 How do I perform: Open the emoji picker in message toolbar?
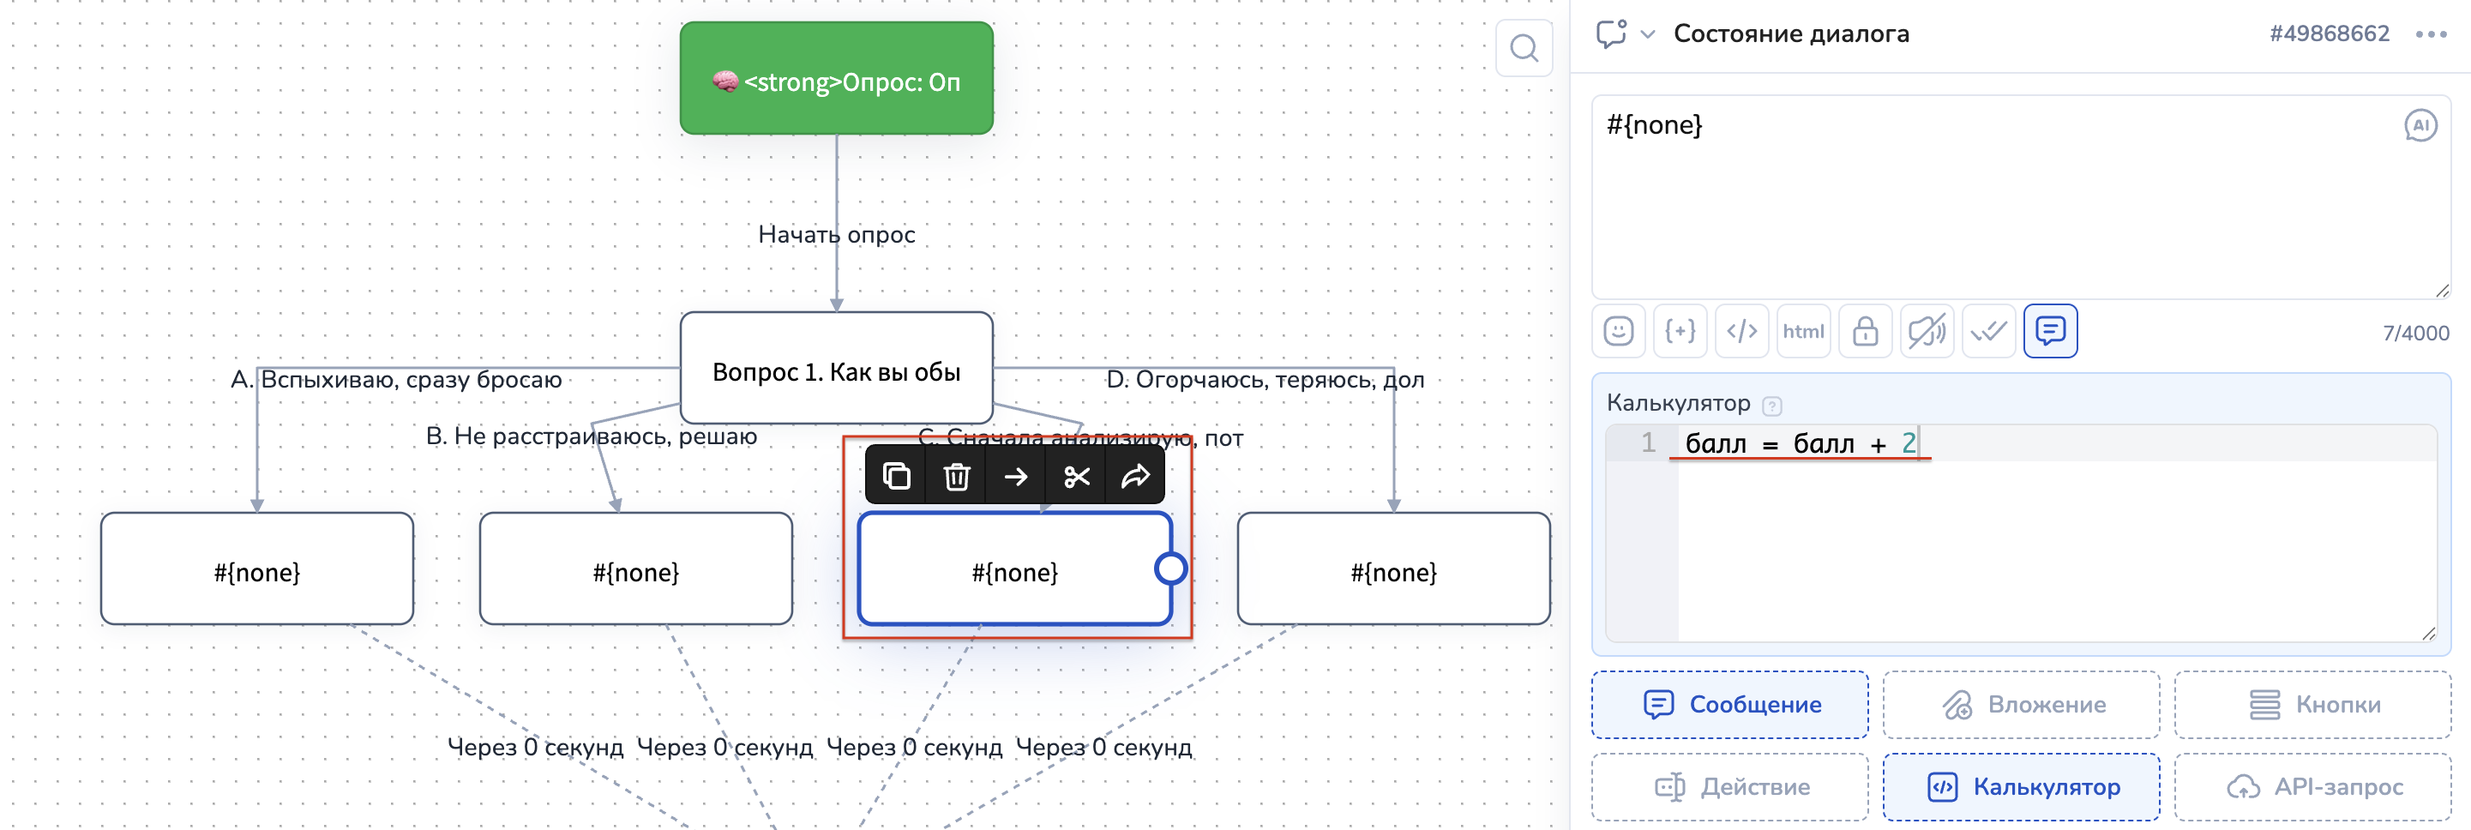1618,331
